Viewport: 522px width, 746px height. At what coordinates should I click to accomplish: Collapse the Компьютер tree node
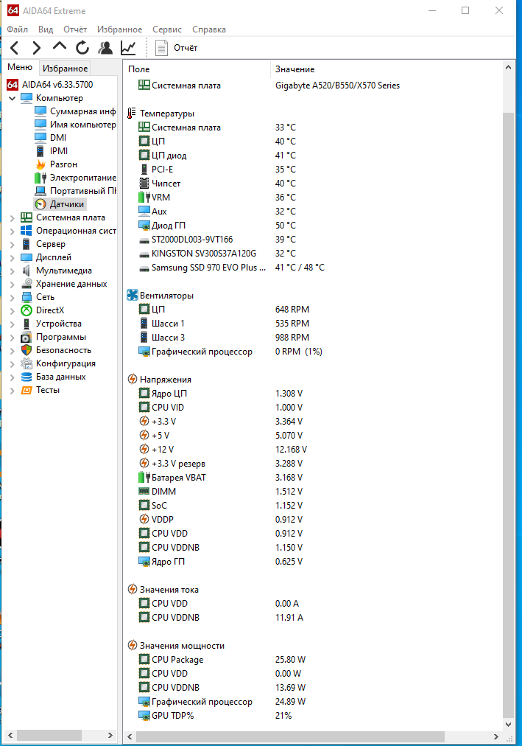coord(13,99)
